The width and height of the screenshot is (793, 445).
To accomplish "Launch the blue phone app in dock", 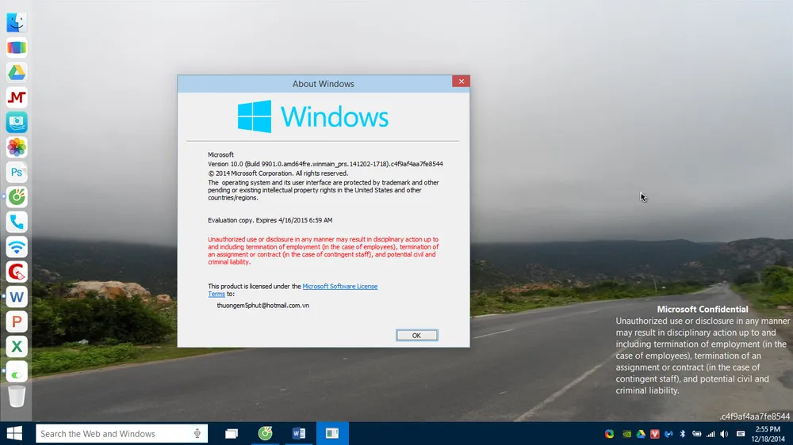I will point(16,222).
